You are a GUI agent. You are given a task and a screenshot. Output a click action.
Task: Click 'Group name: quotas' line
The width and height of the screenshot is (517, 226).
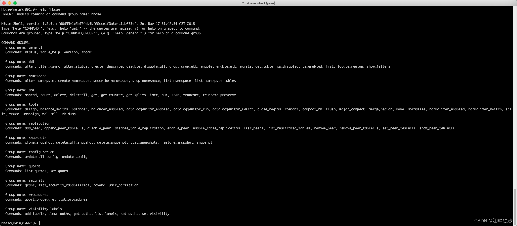(23, 166)
